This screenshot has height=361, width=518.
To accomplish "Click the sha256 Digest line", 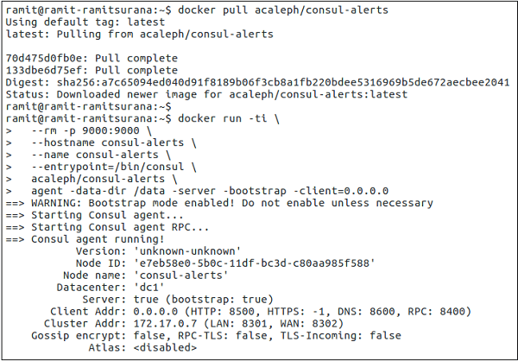I will tap(257, 82).
